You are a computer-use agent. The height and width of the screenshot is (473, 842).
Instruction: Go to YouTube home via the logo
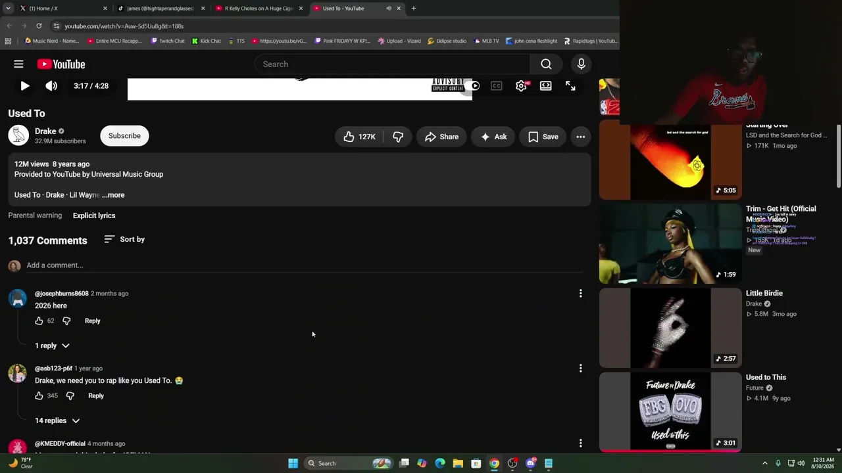[61, 64]
